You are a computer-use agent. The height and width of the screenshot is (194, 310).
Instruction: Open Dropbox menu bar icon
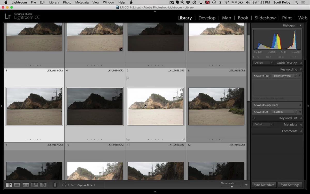click(x=188, y=2)
